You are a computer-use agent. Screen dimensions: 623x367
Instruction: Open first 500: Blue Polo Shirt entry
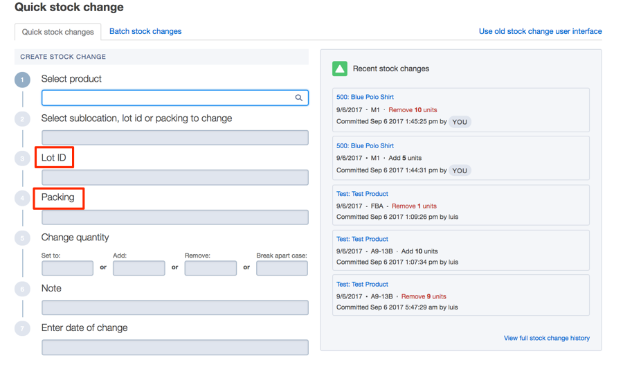click(365, 97)
